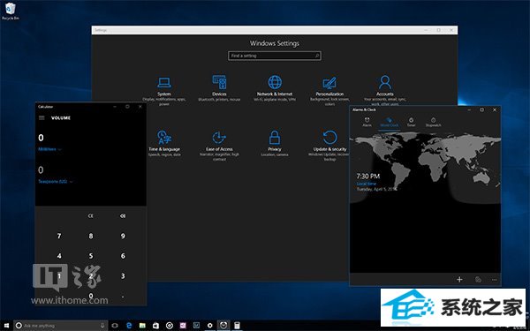
Task: Open the Windows Start menu
Action: [x=6, y=325]
